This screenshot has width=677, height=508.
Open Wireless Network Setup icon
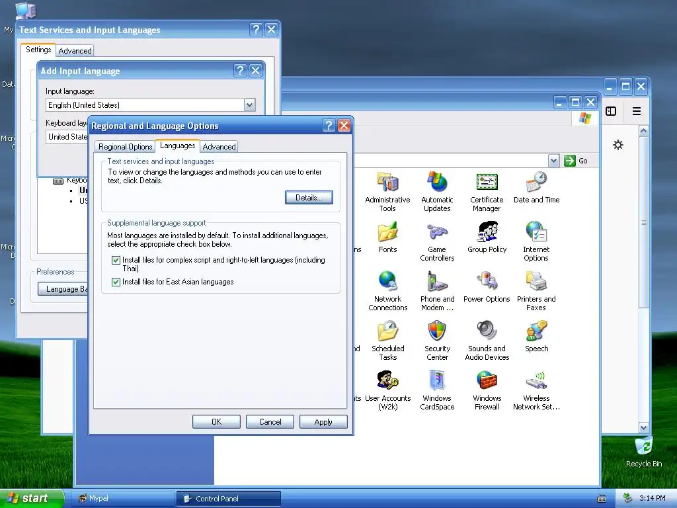tap(536, 380)
